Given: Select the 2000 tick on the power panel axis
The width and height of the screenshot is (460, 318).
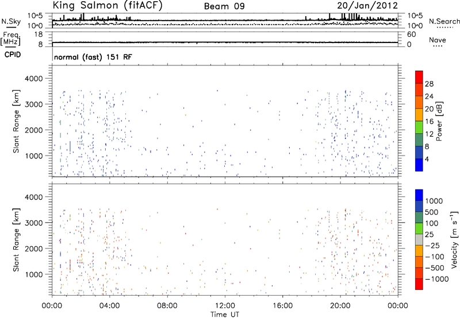Looking at the screenshot, I should pos(33,130).
